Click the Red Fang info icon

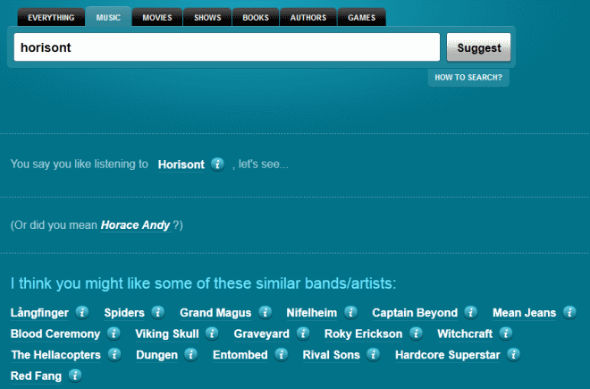(x=75, y=376)
